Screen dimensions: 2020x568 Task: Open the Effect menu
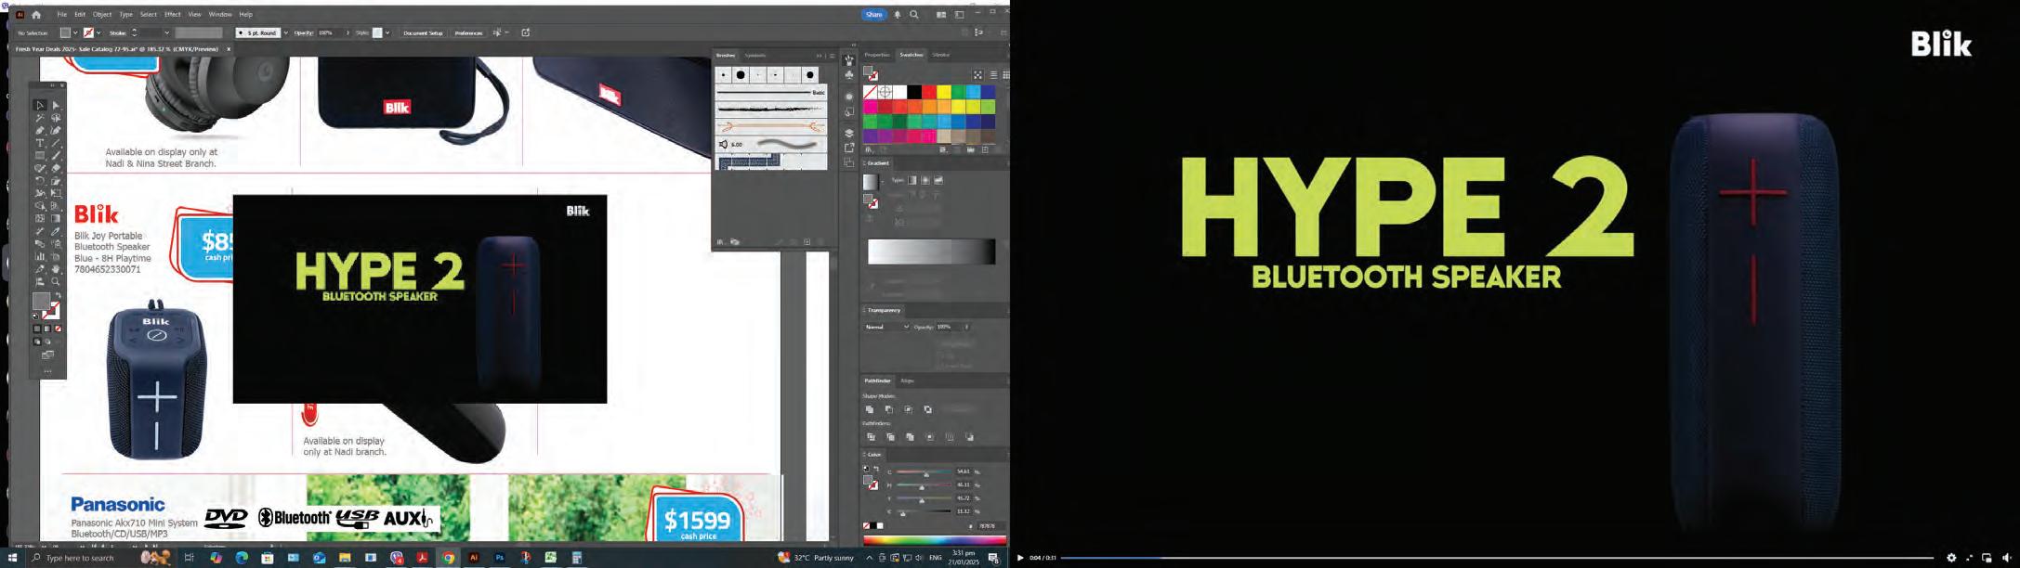tap(173, 15)
